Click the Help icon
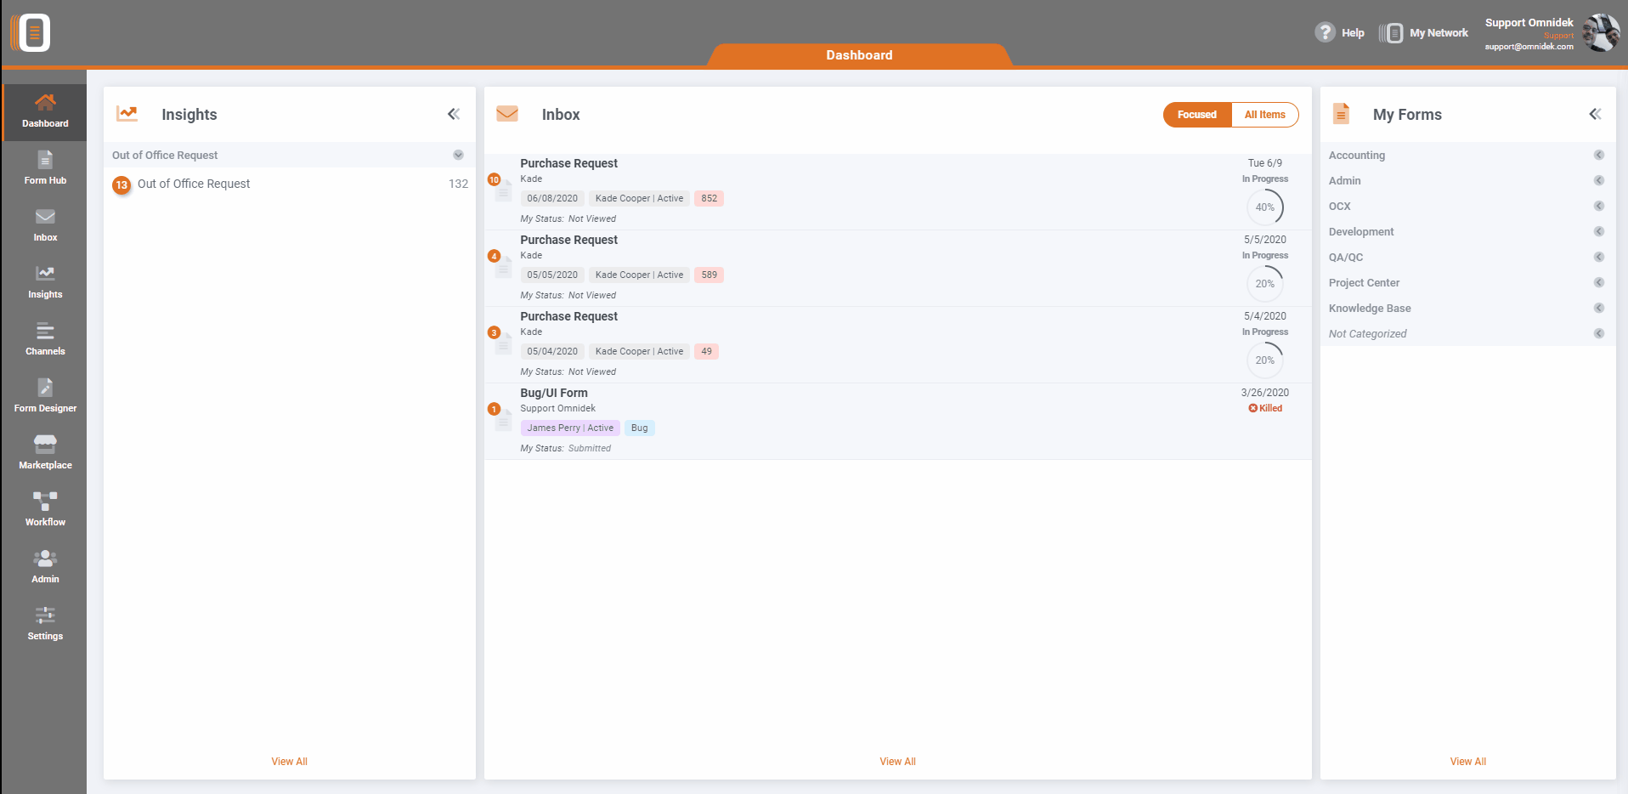The image size is (1628, 794). 1326,31
